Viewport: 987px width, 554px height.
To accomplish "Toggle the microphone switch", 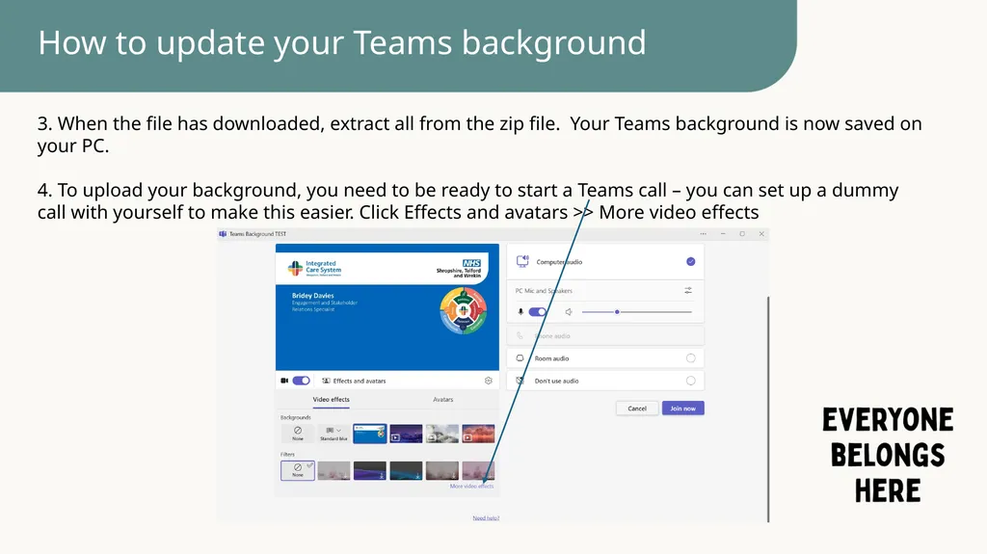I will [x=538, y=311].
